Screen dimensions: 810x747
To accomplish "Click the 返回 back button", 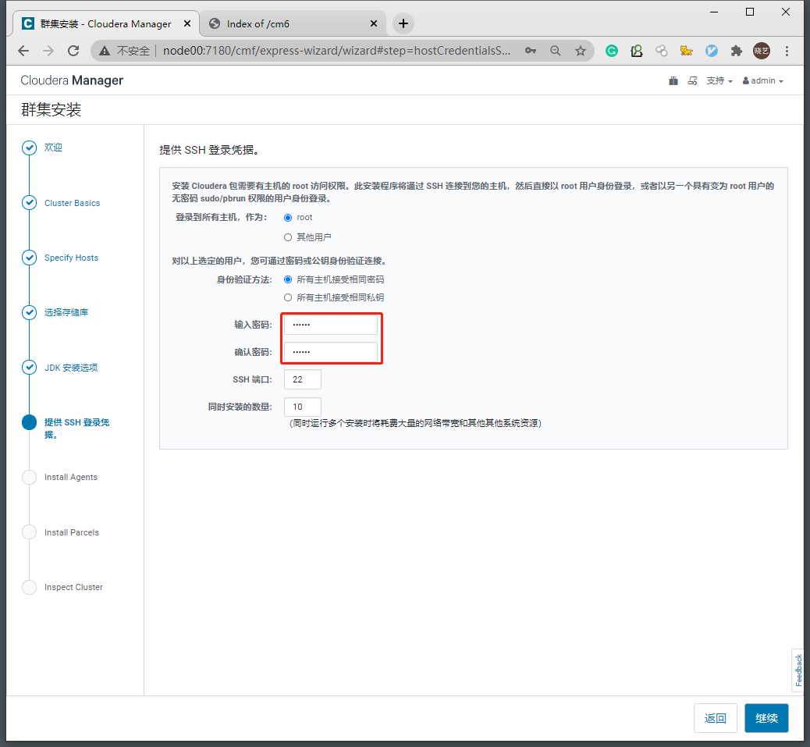I will (716, 718).
